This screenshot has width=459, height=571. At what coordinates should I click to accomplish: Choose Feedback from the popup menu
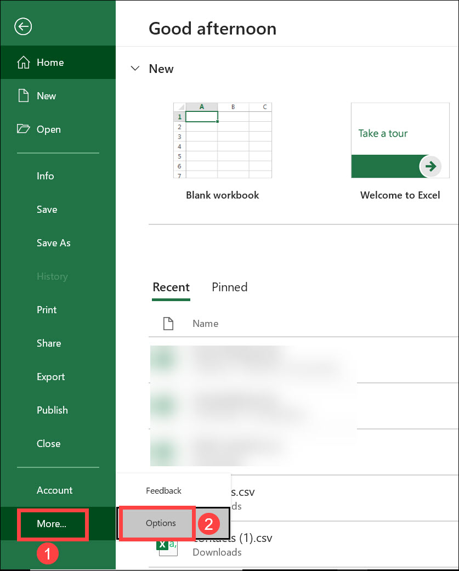point(173,491)
